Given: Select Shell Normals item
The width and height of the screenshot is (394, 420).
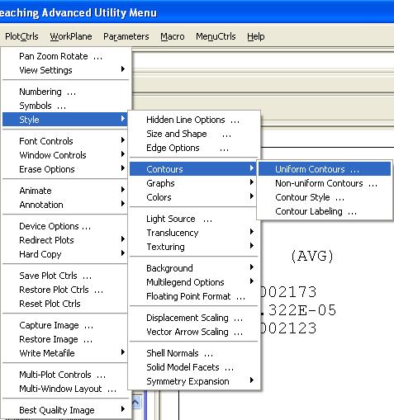Looking at the screenshot, I should (x=194, y=353).
